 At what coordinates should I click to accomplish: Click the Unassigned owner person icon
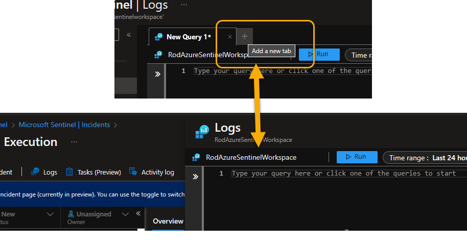[x=71, y=214]
